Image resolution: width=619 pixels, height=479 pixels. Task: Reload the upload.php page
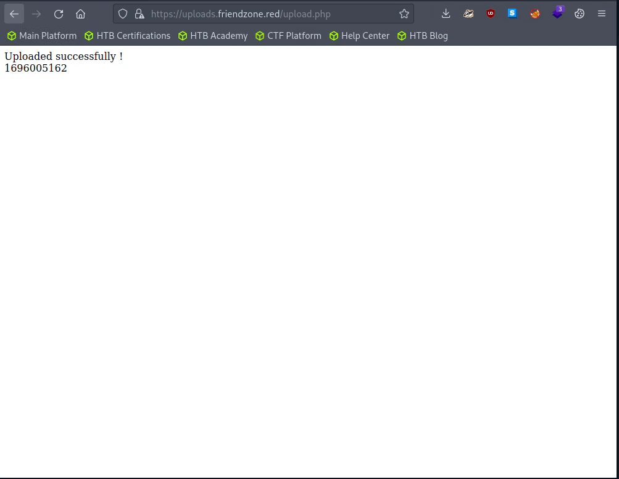click(x=59, y=14)
